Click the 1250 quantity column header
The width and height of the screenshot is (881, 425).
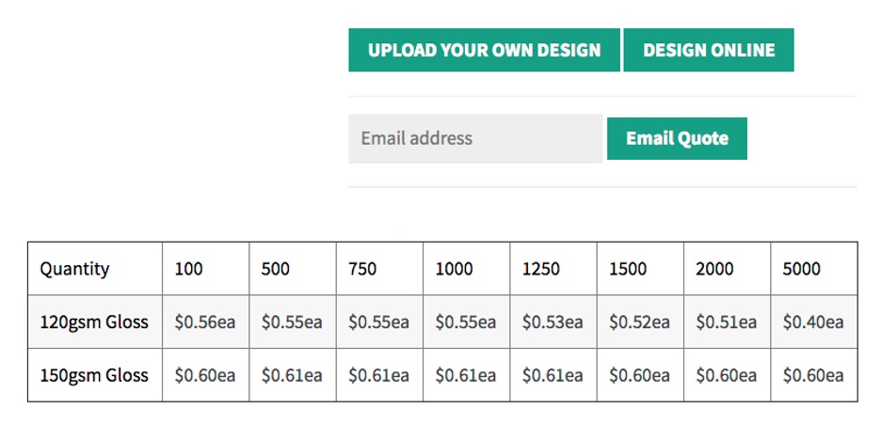[540, 269]
